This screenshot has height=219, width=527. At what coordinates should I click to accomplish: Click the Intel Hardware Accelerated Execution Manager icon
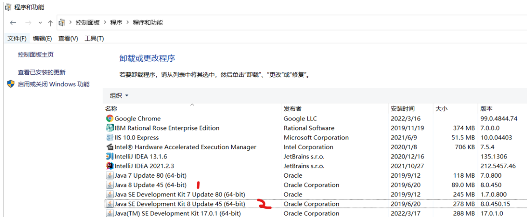[110, 146]
